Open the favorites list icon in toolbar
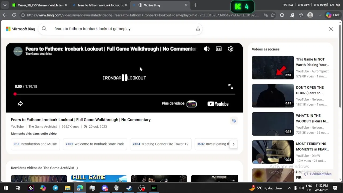Image resolution: width=343 pixels, height=193 pixels. (301, 15)
